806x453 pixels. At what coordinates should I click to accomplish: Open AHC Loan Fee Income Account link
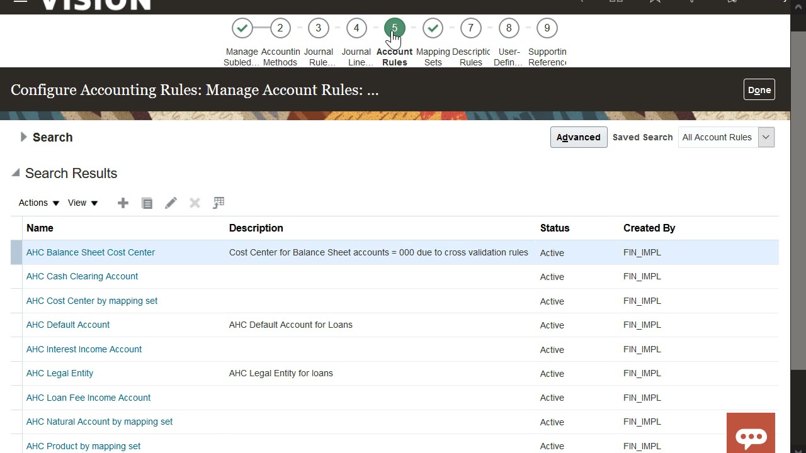88,398
